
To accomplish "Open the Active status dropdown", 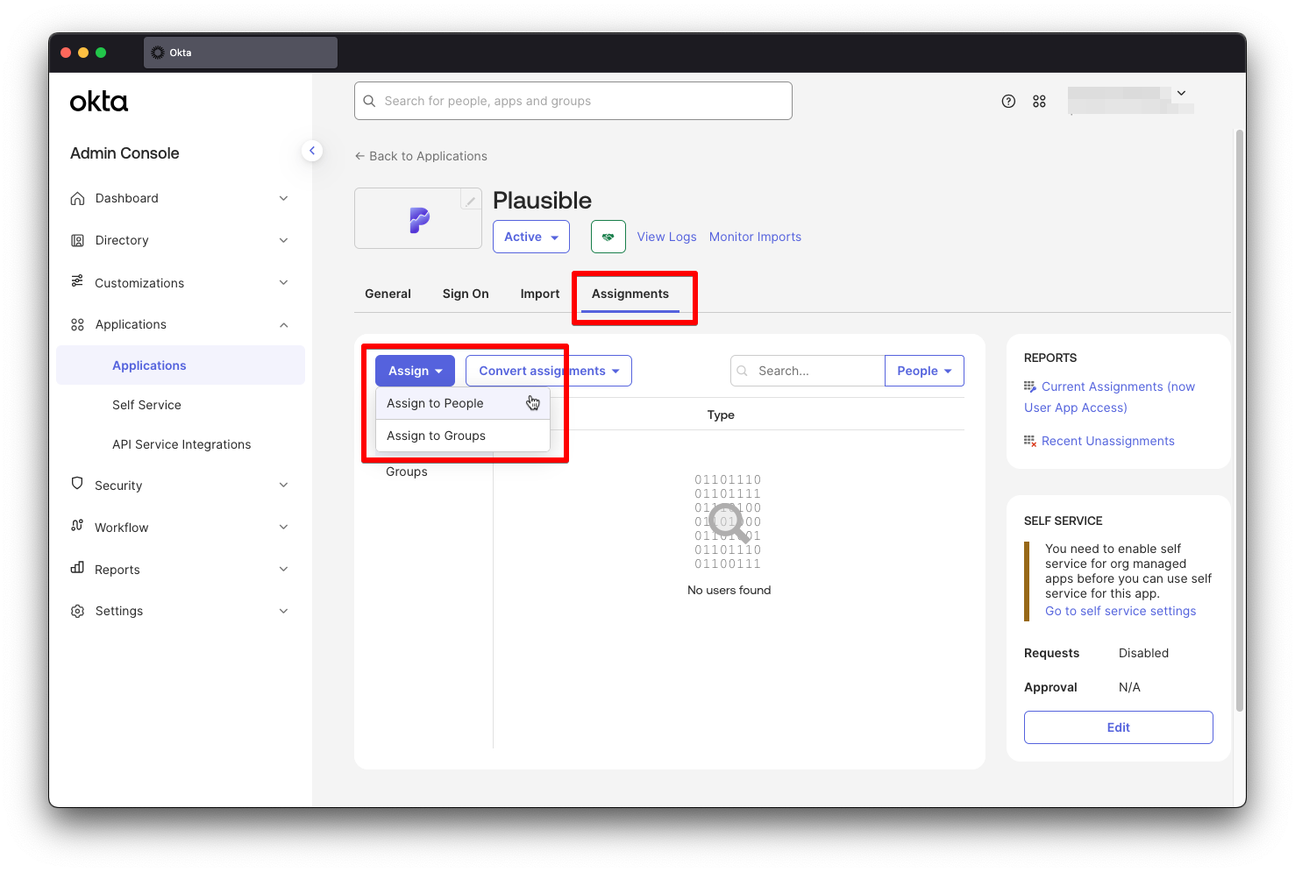I will (530, 237).
